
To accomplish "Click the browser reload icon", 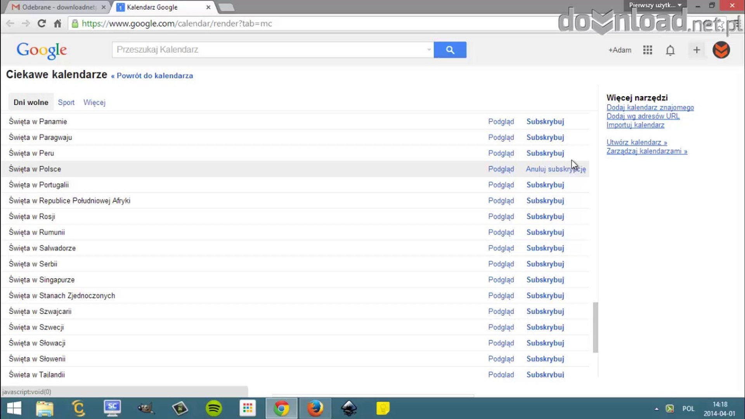I will [42, 23].
